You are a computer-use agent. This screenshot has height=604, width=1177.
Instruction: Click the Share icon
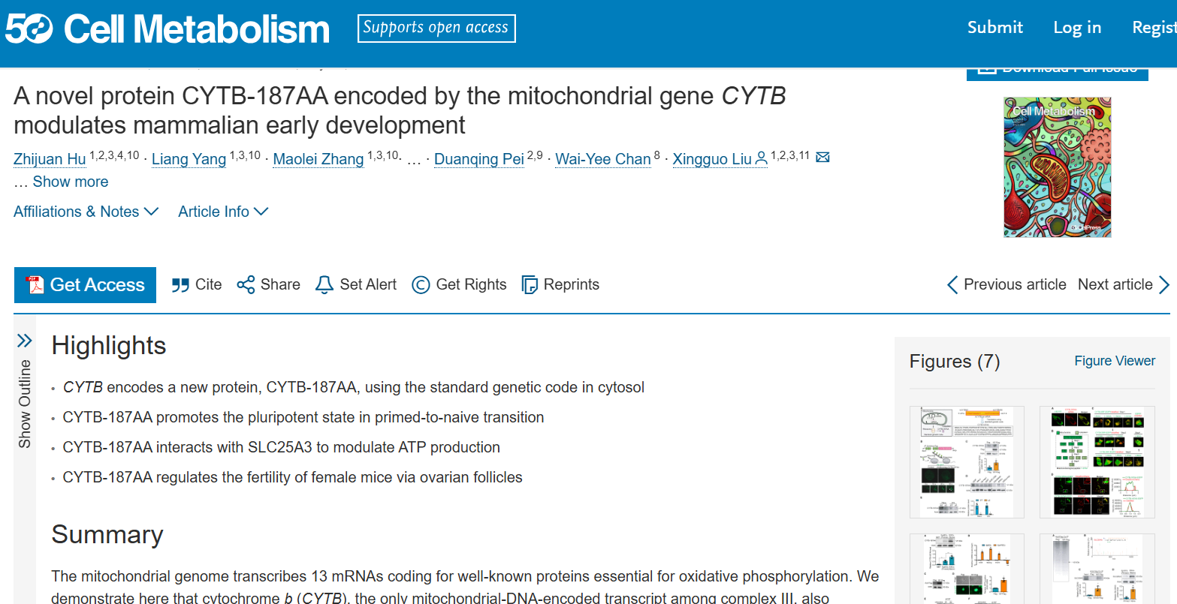point(246,285)
